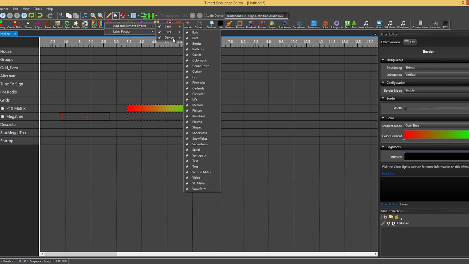Collapse the String Setup section

(x=383, y=60)
